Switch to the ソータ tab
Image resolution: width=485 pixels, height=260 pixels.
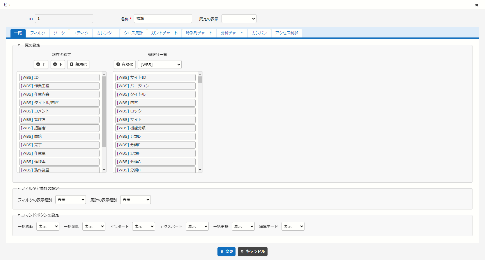tap(59, 33)
